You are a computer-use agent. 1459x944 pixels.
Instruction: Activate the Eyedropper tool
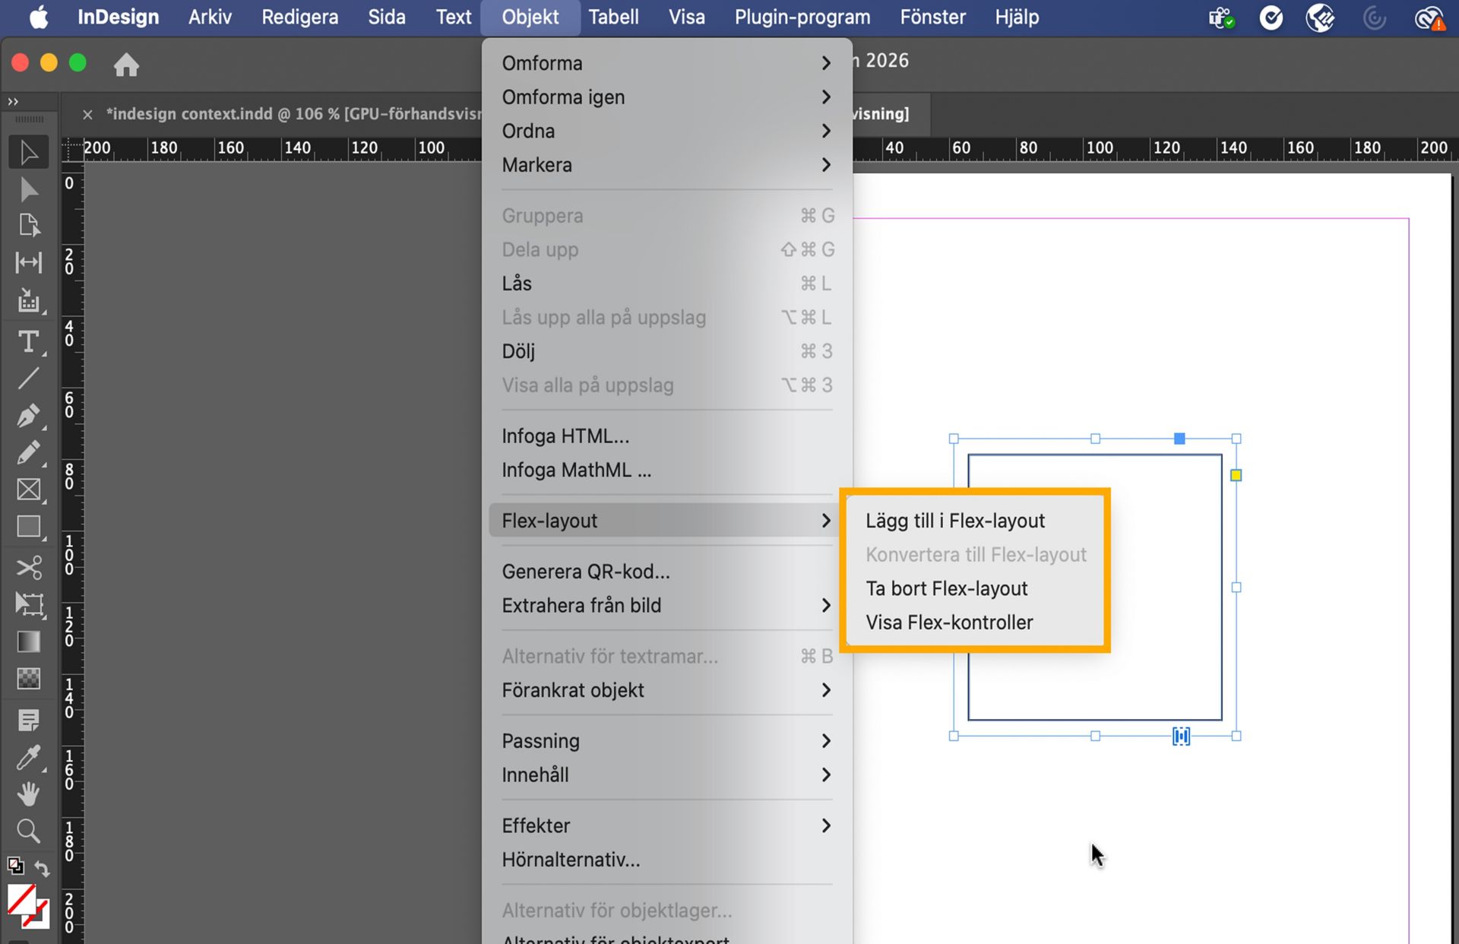[28, 758]
